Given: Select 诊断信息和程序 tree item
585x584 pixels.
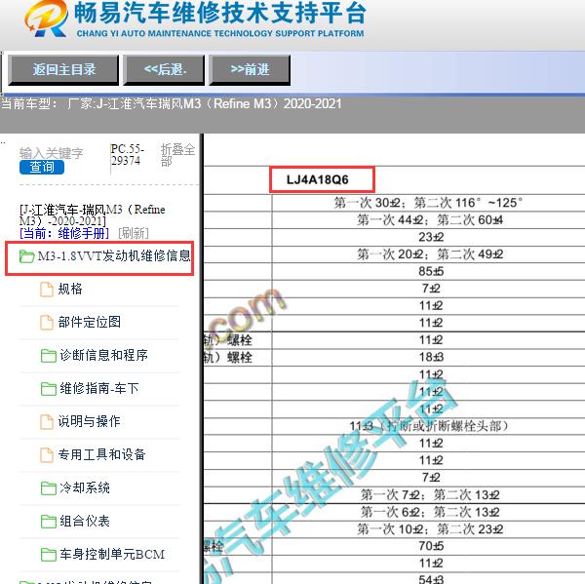Looking at the screenshot, I should coord(103,355).
